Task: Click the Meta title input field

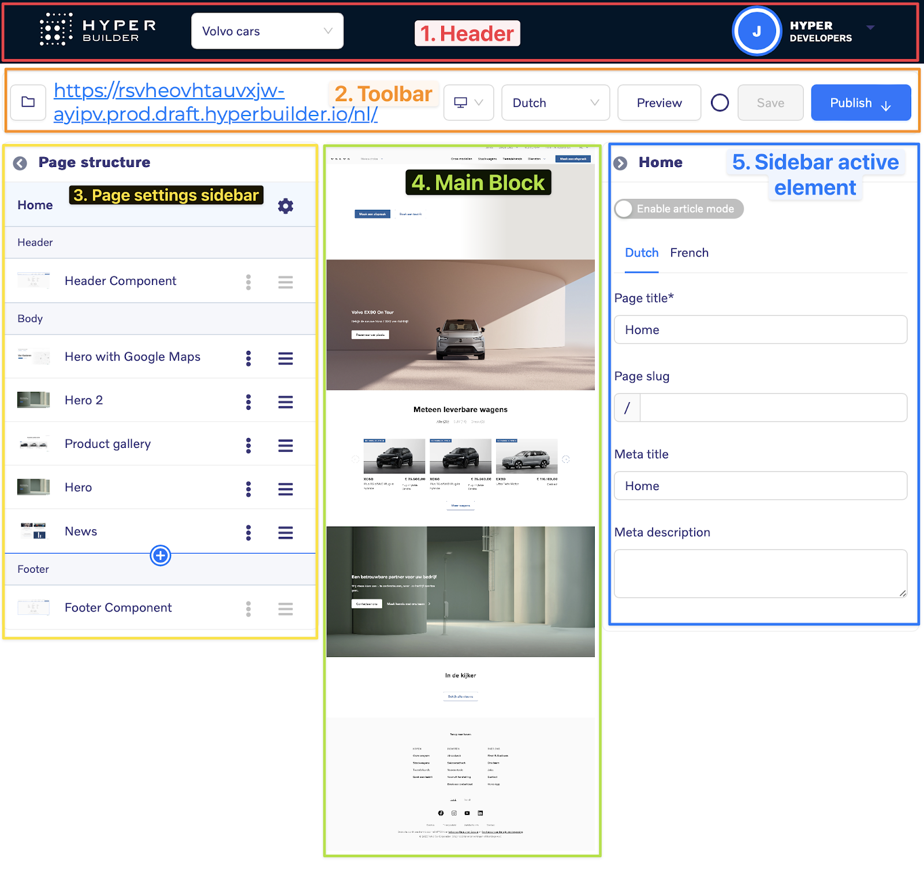Action: 761,485
